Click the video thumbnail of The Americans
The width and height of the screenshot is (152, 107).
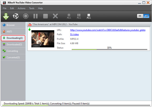(43, 39)
